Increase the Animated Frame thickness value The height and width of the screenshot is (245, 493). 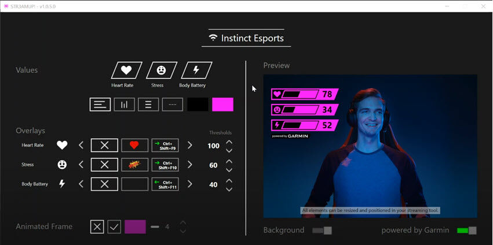pos(183,222)
